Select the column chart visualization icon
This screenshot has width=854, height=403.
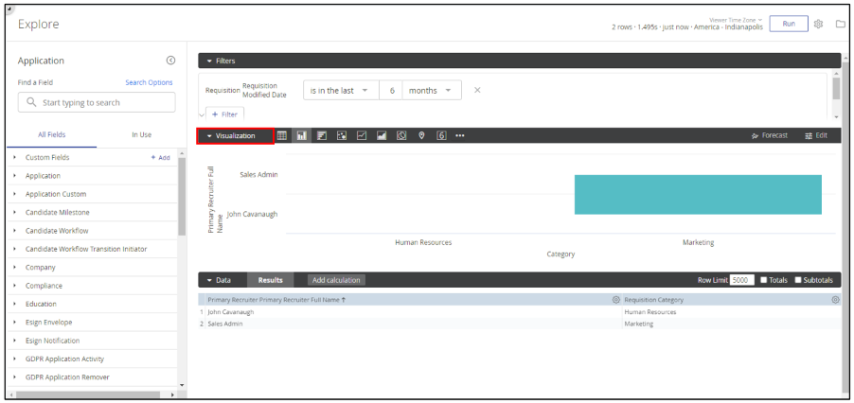tap(302, 136)
